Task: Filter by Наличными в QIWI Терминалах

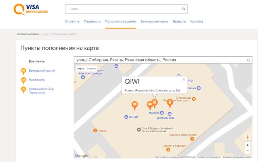Action: [x=41, y=91]
